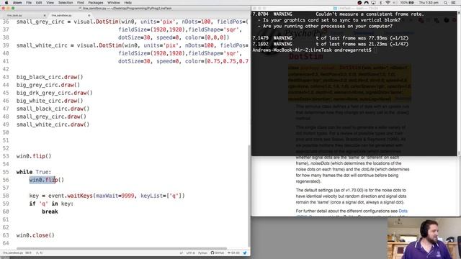Open the Edit menu
Screen dimensions: 461x259
click(x=39, y=3)
